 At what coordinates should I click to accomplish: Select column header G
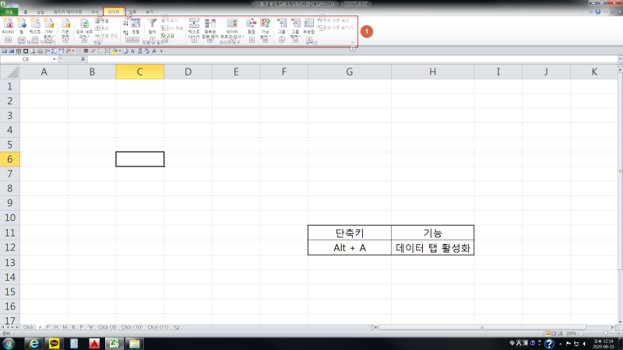tap(349, 72)
